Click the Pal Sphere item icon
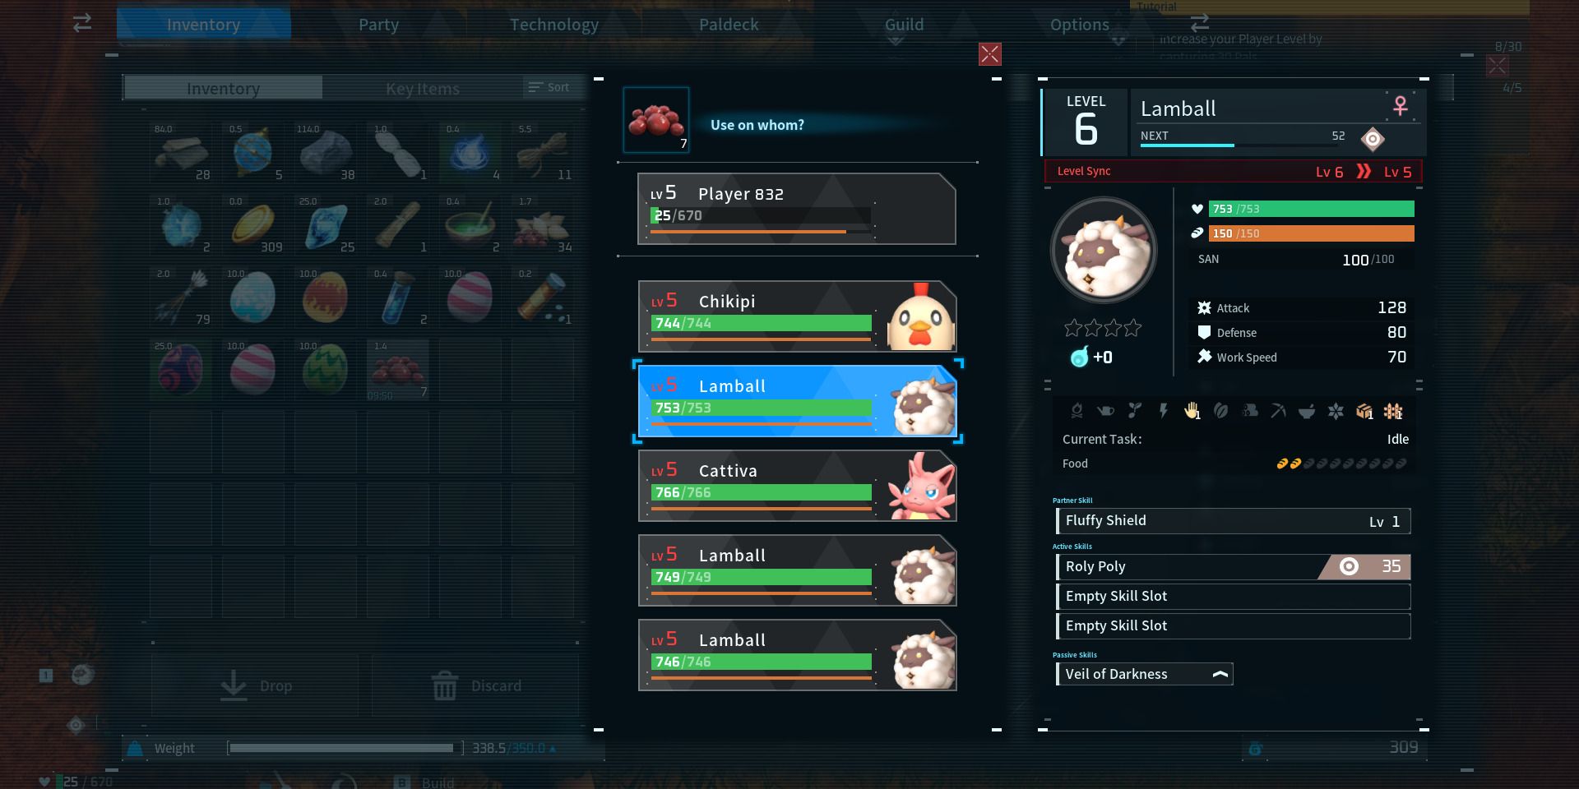The image size is (1579, 789). pyautogui.click(x=253, y=151)
